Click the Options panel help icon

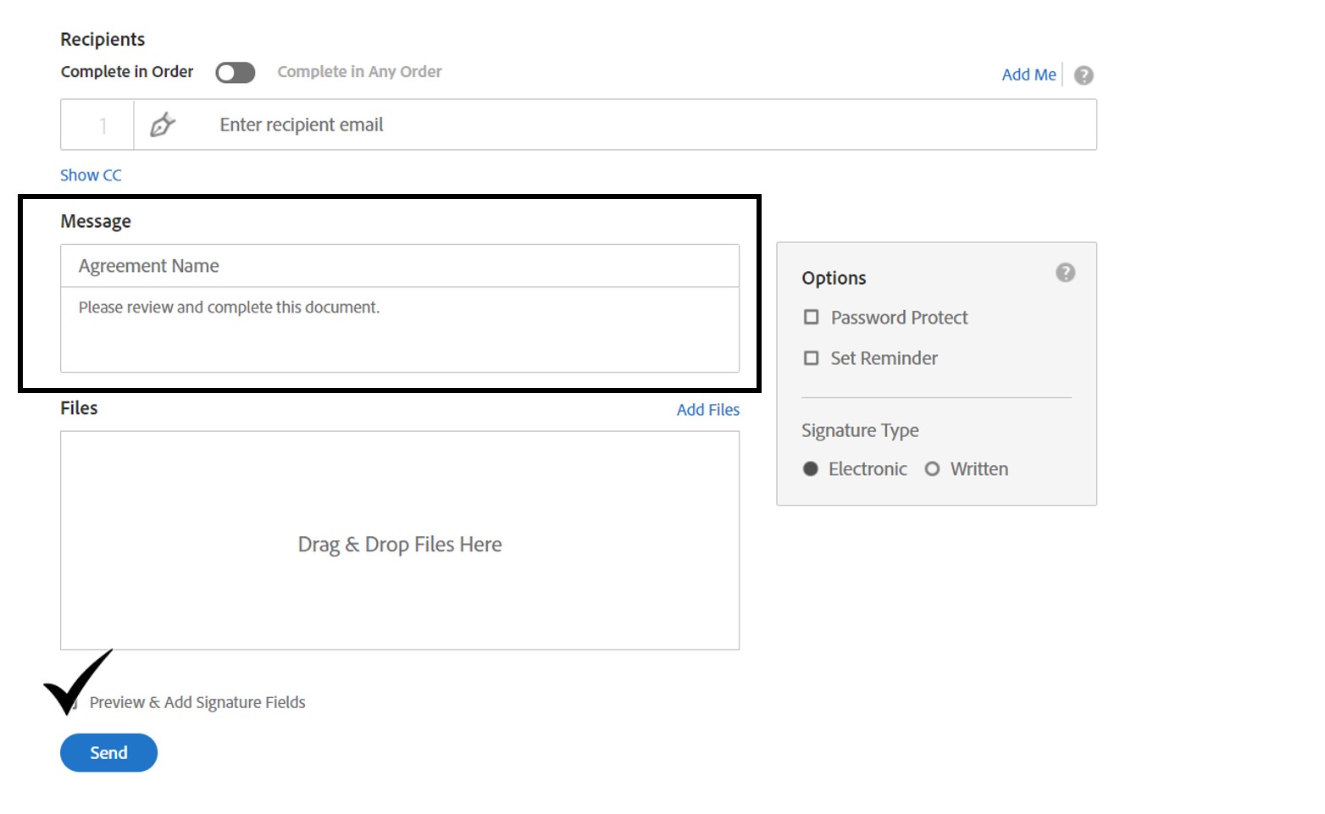click(x=1065, y=273)
